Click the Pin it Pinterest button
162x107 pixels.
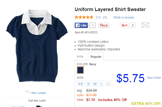coord(104,25)
